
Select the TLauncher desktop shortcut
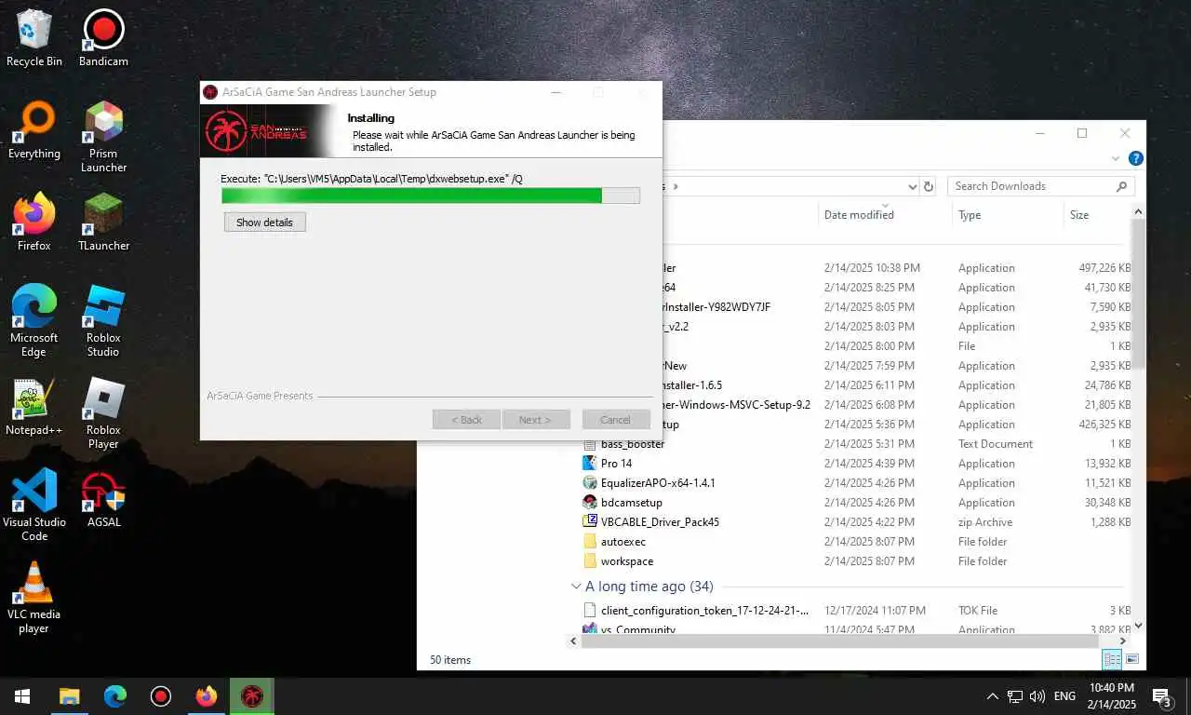(103, 223)
